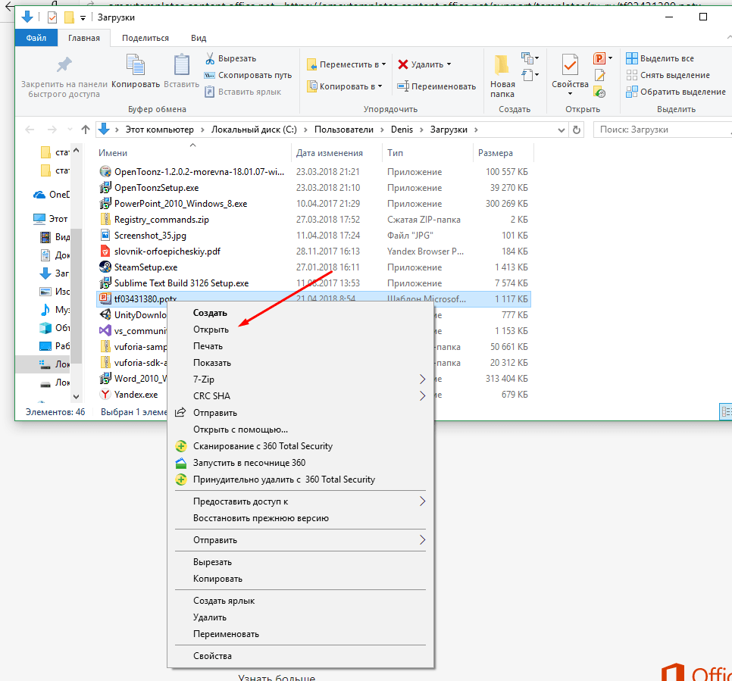Click the Copy icon in ribbon
Viewport: 732px width, 681px height.
pos(136,64)
